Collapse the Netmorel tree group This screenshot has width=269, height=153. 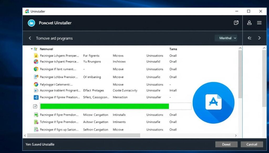(32, 49)
